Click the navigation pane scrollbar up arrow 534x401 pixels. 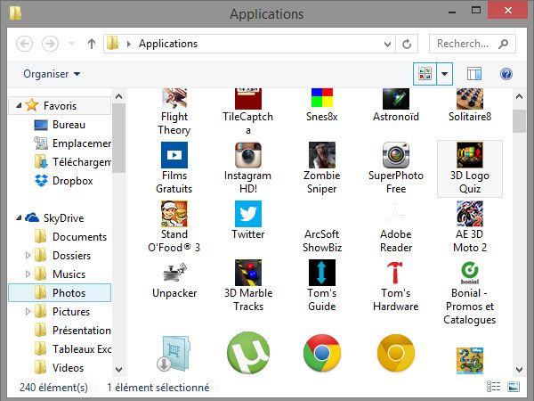click(118, 96)
